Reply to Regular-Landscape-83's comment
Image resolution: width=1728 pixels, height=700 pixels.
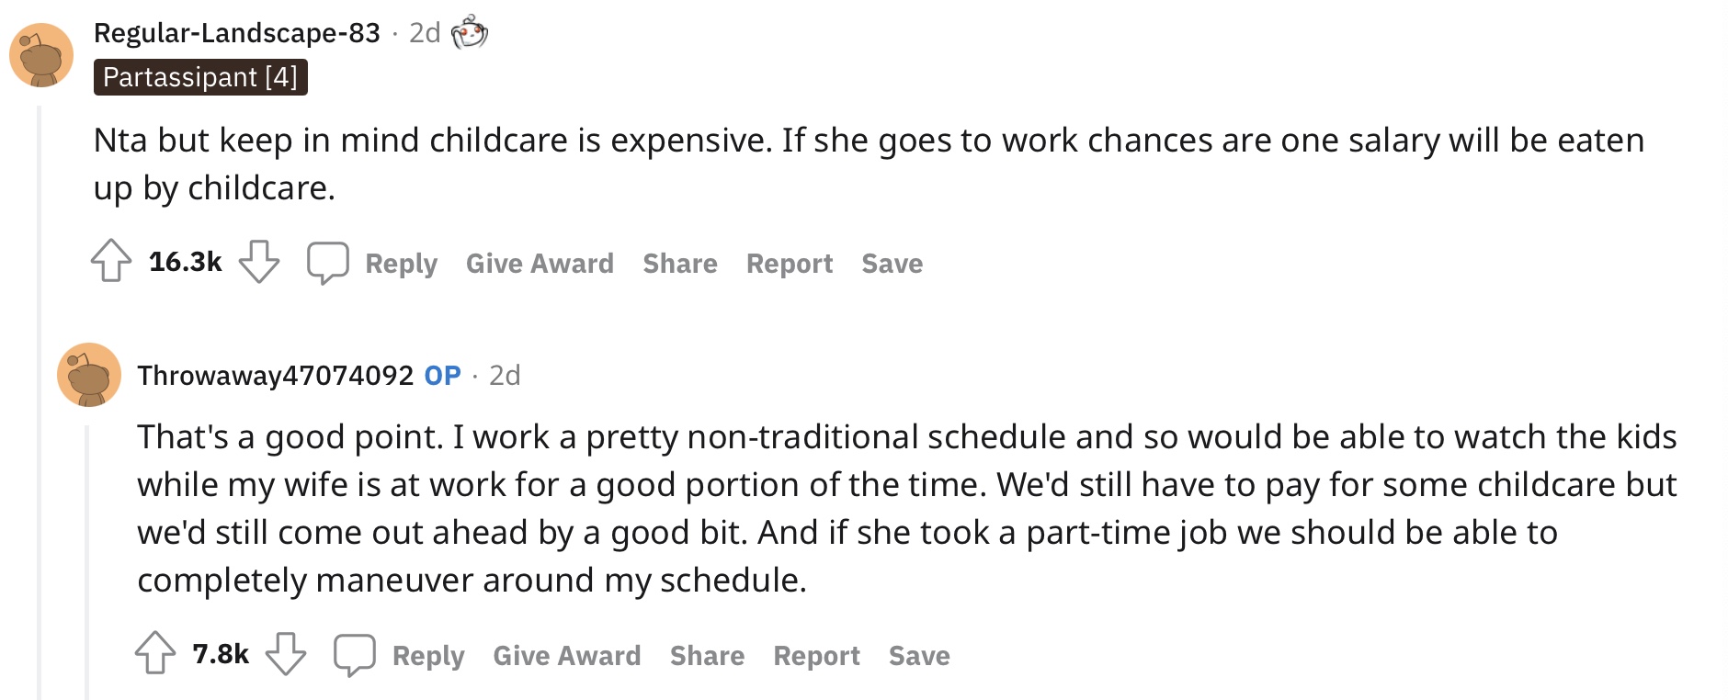401,264
